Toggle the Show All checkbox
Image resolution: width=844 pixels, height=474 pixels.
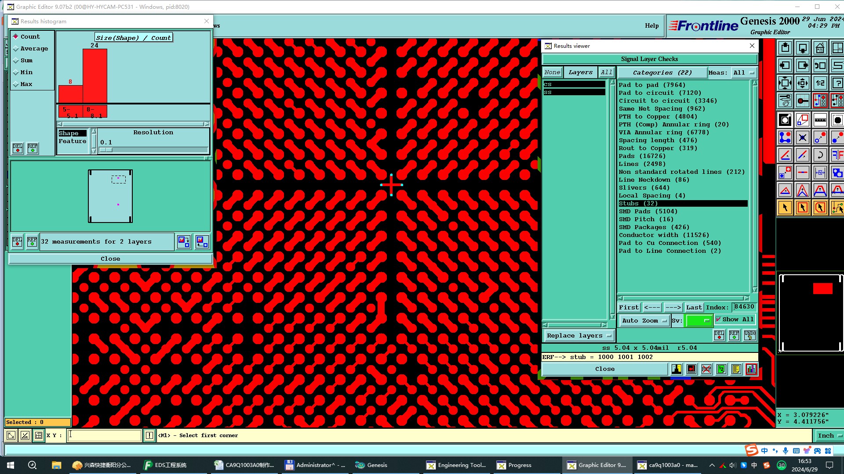[x=718, y=320]
